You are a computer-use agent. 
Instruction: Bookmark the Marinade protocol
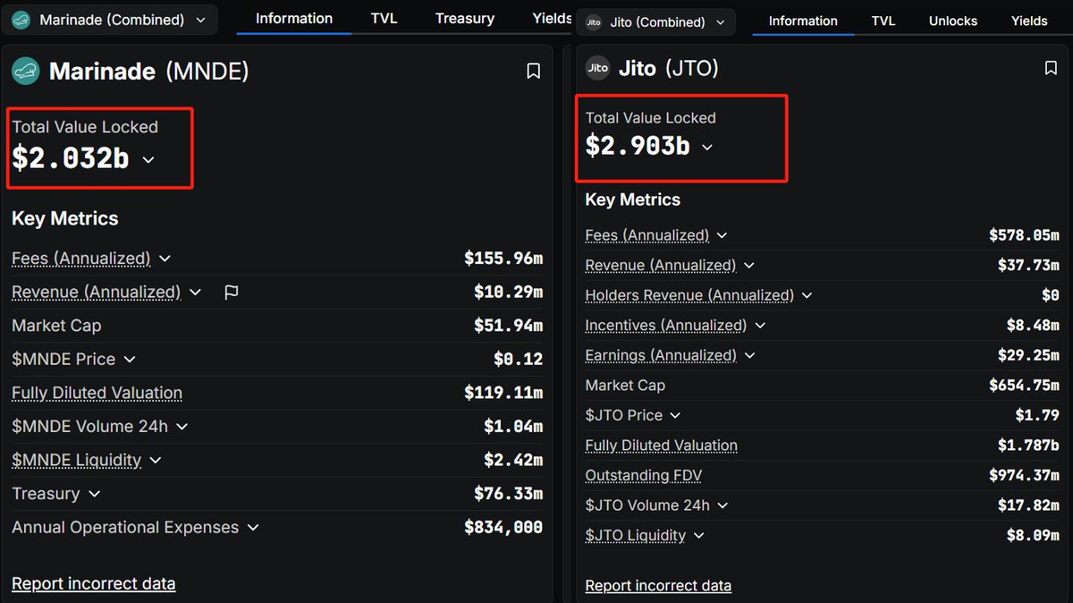point(534,72)
